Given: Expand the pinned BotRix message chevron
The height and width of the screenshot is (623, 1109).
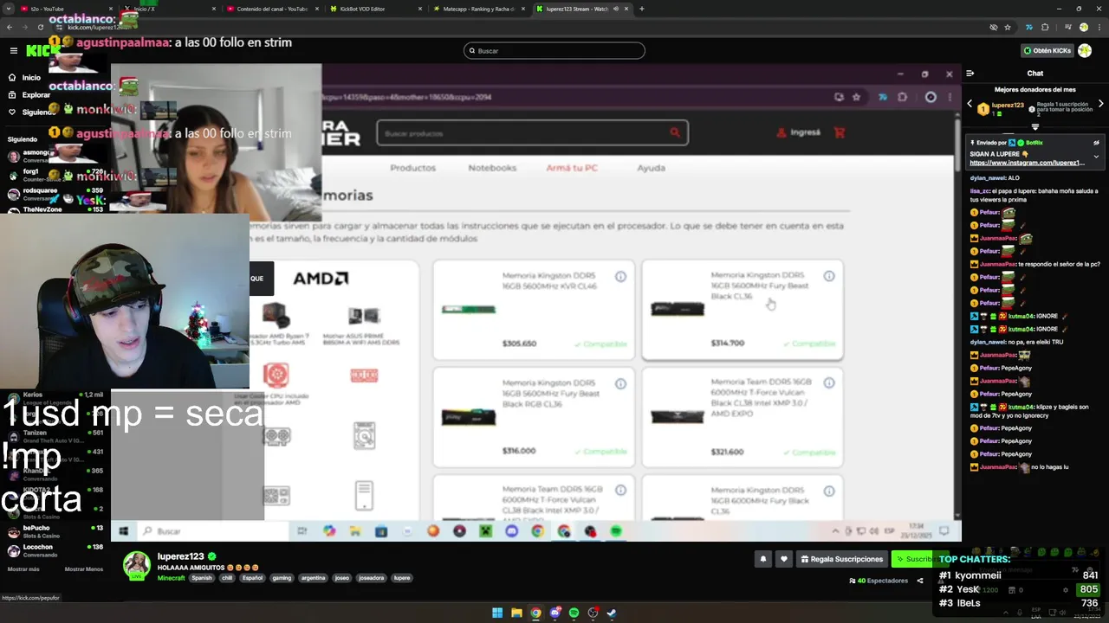Looking at the screenshot, I should pos(1096,157).
